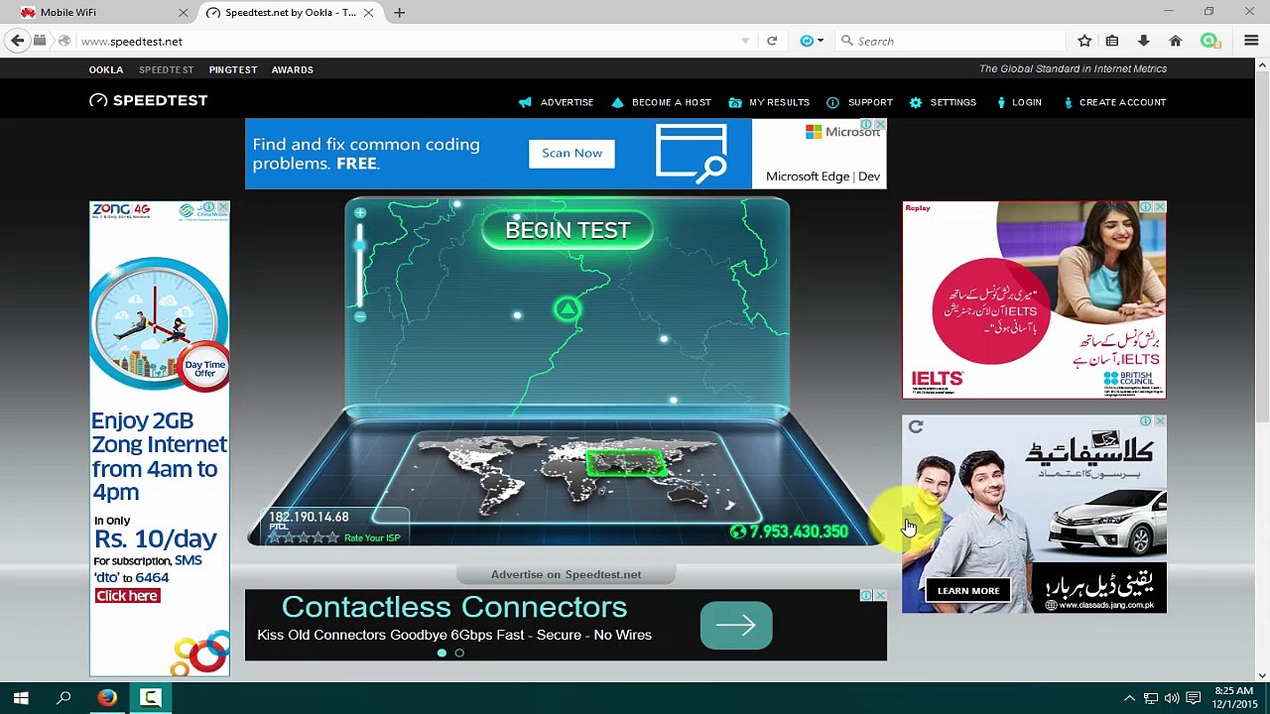1270x714 pixels.
Task: Click the My Results camera icon
Action: point(735,102)
